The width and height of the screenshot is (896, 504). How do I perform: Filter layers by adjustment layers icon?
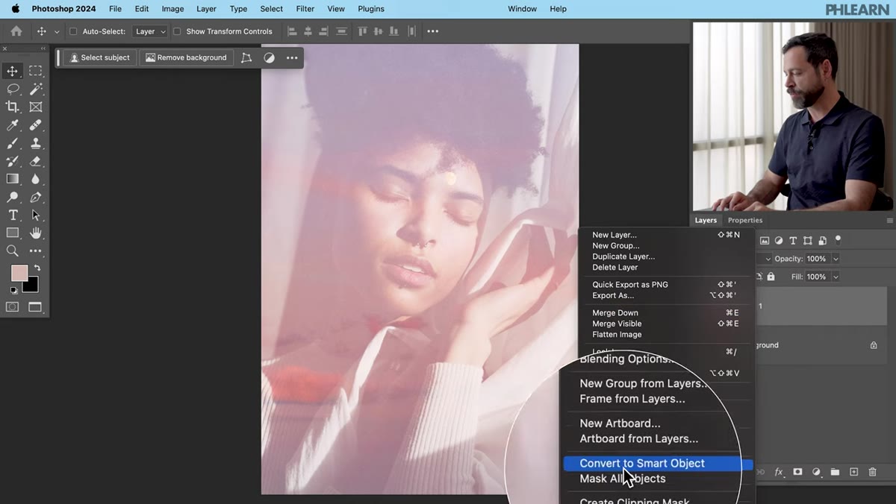tap(779, 241)
